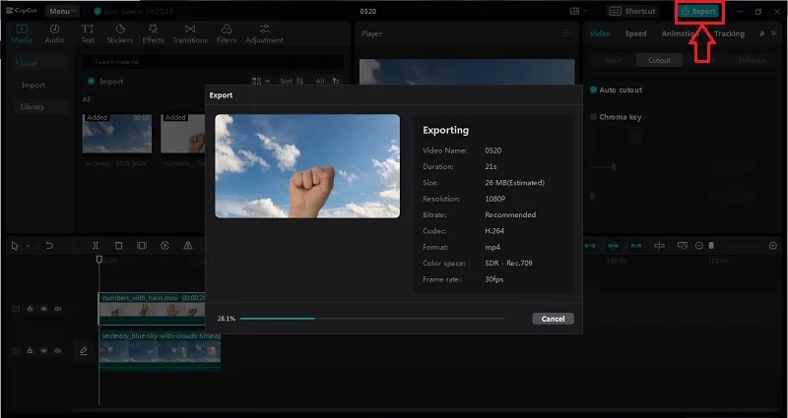Screen dimensions: 788x418
Task: Toggle eye visibility on numbers_with_hans track
Action: pyautogui.click(x=43, y=309)
